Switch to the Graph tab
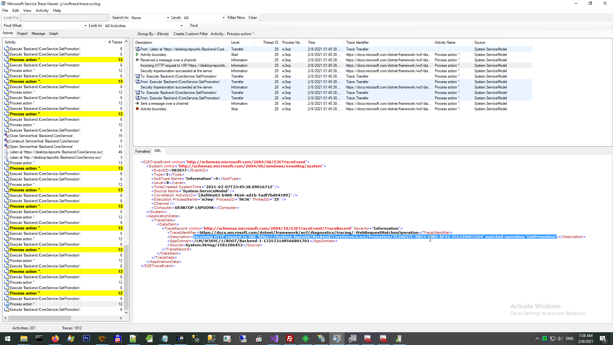Screen dimensions: 613x345 point(54,34)
